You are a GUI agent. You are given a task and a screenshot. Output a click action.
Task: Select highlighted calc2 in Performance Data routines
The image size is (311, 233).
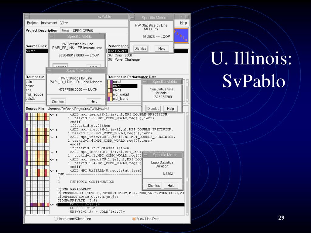pyautogui.click(x=125, y=86)
